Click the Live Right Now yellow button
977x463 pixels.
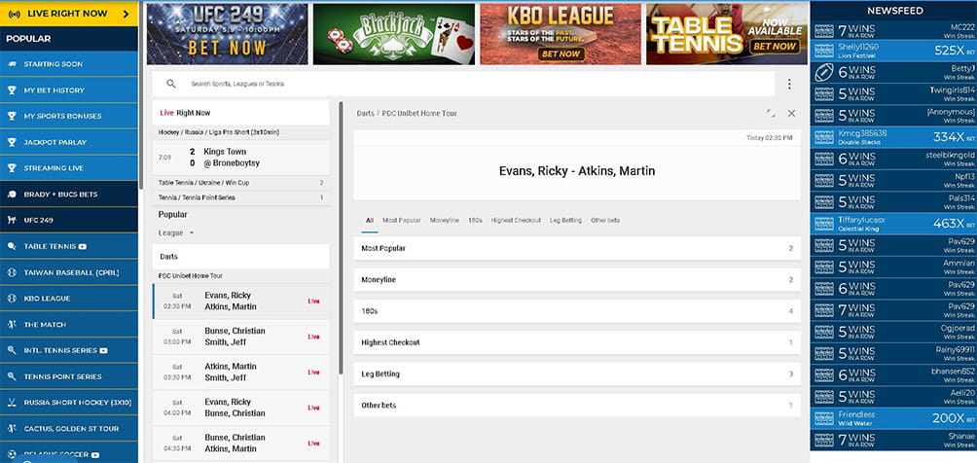coord(68,13)
